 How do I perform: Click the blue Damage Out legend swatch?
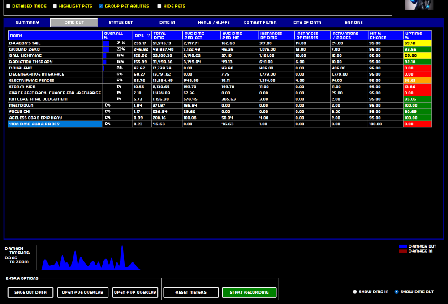coord(402,246)
